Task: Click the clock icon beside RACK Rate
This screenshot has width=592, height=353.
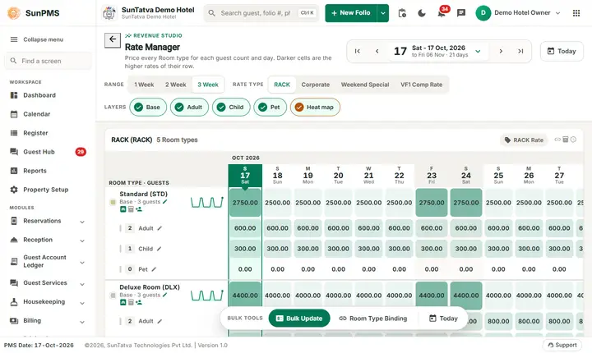Action: [574, 140]
